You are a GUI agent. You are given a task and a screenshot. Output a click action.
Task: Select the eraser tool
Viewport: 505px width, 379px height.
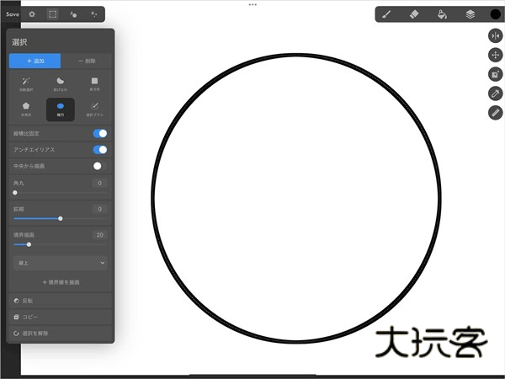pyautogui.click(x=413, y=14)
